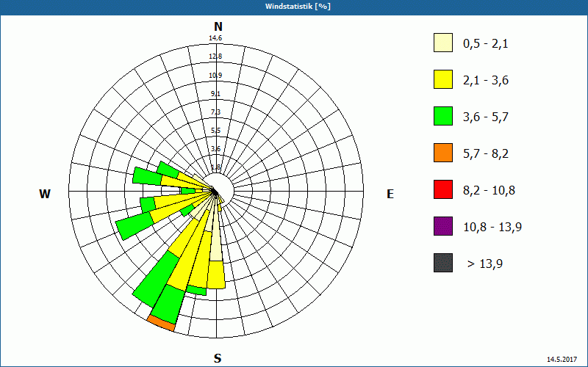Click the legend label '0,5 - 2,1'
The height and width of the screenshot is (367, 588).
click(486, 44)
